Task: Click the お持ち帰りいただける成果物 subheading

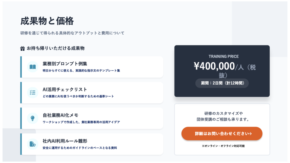Action: tap(56, 48)
